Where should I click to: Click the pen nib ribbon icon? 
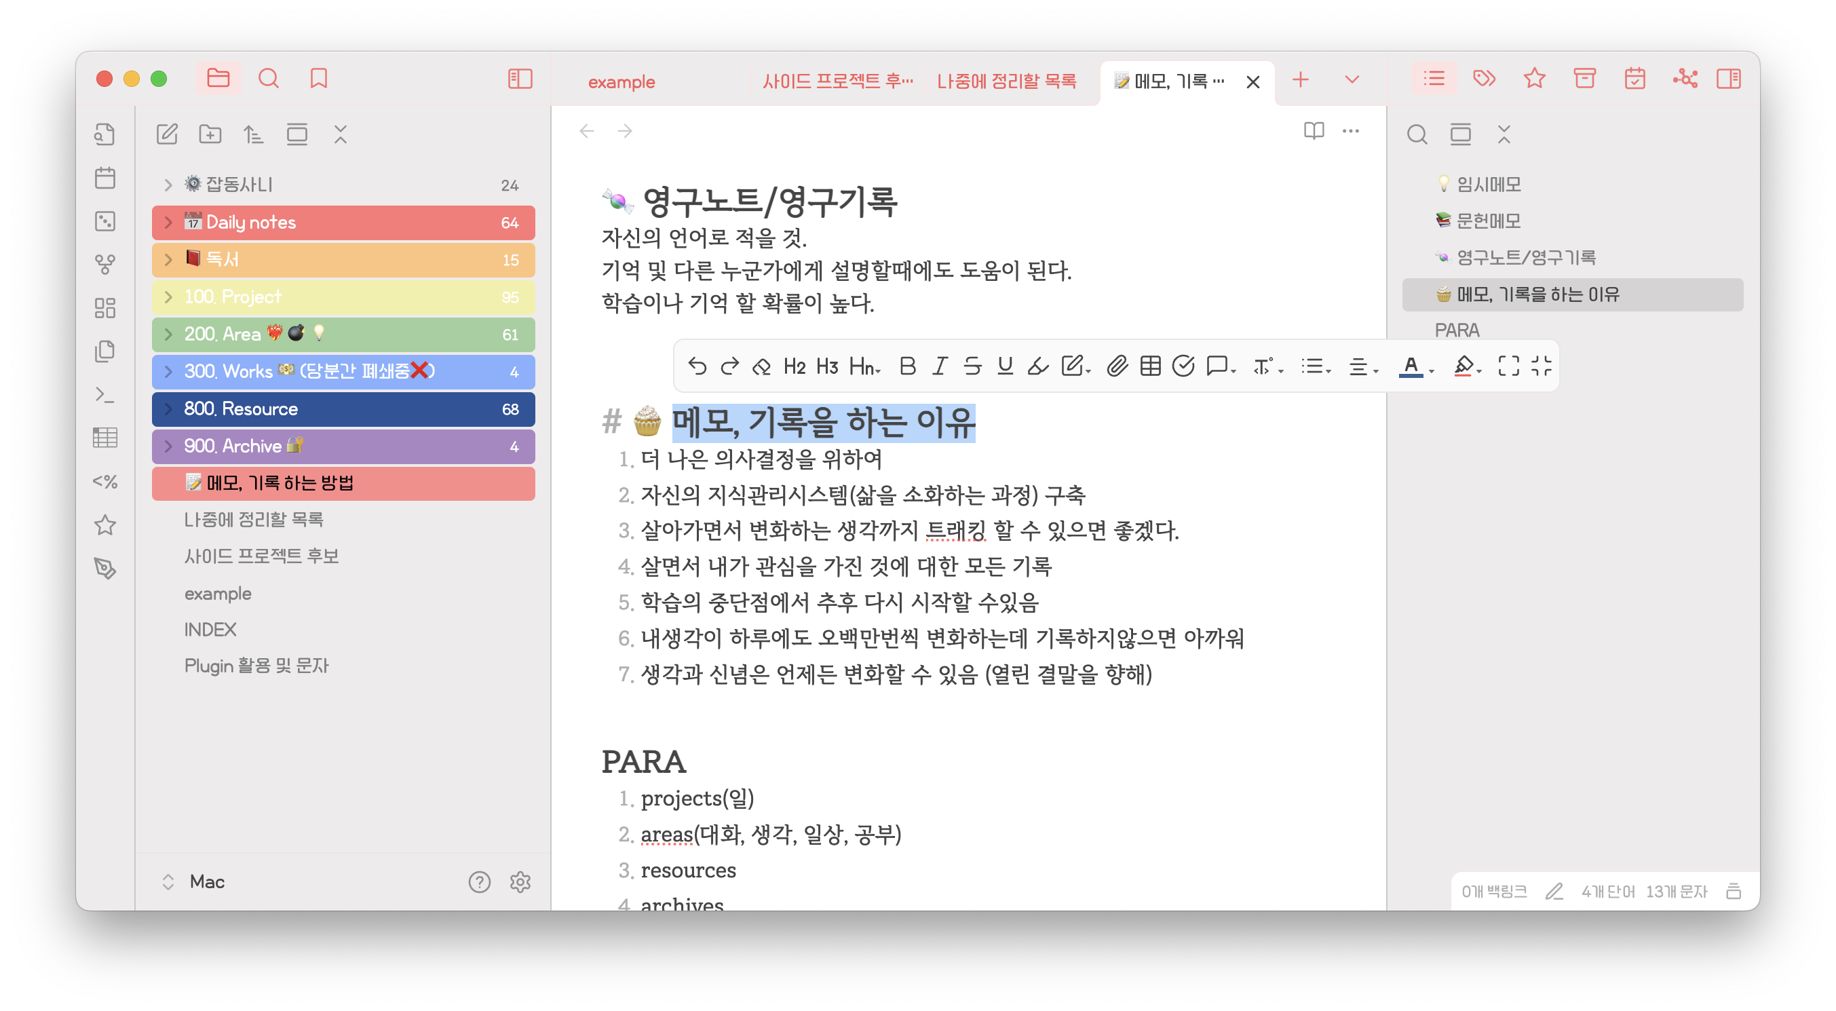(x=104, y=568)
